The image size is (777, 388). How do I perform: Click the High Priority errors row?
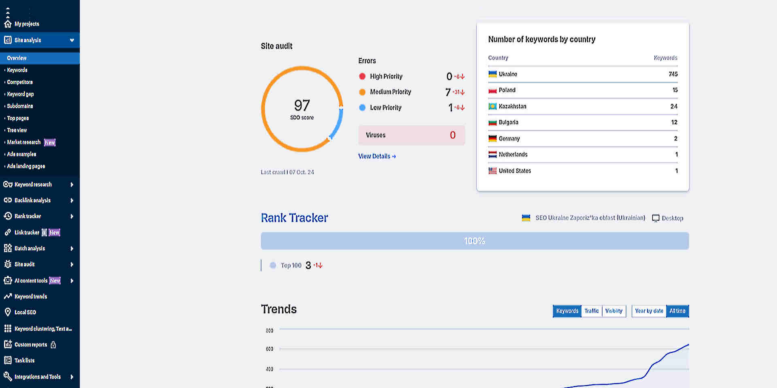(x=412, y=76)
